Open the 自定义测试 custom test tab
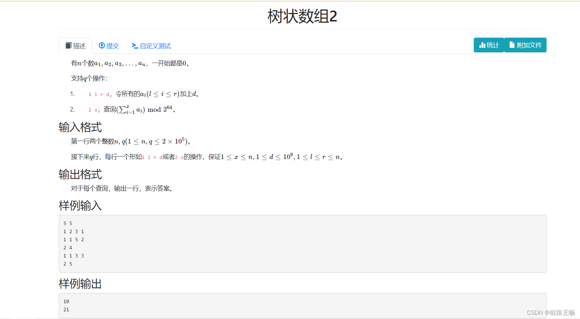Image resolution: width=580 pixels, height=319 pixels. 151,46
